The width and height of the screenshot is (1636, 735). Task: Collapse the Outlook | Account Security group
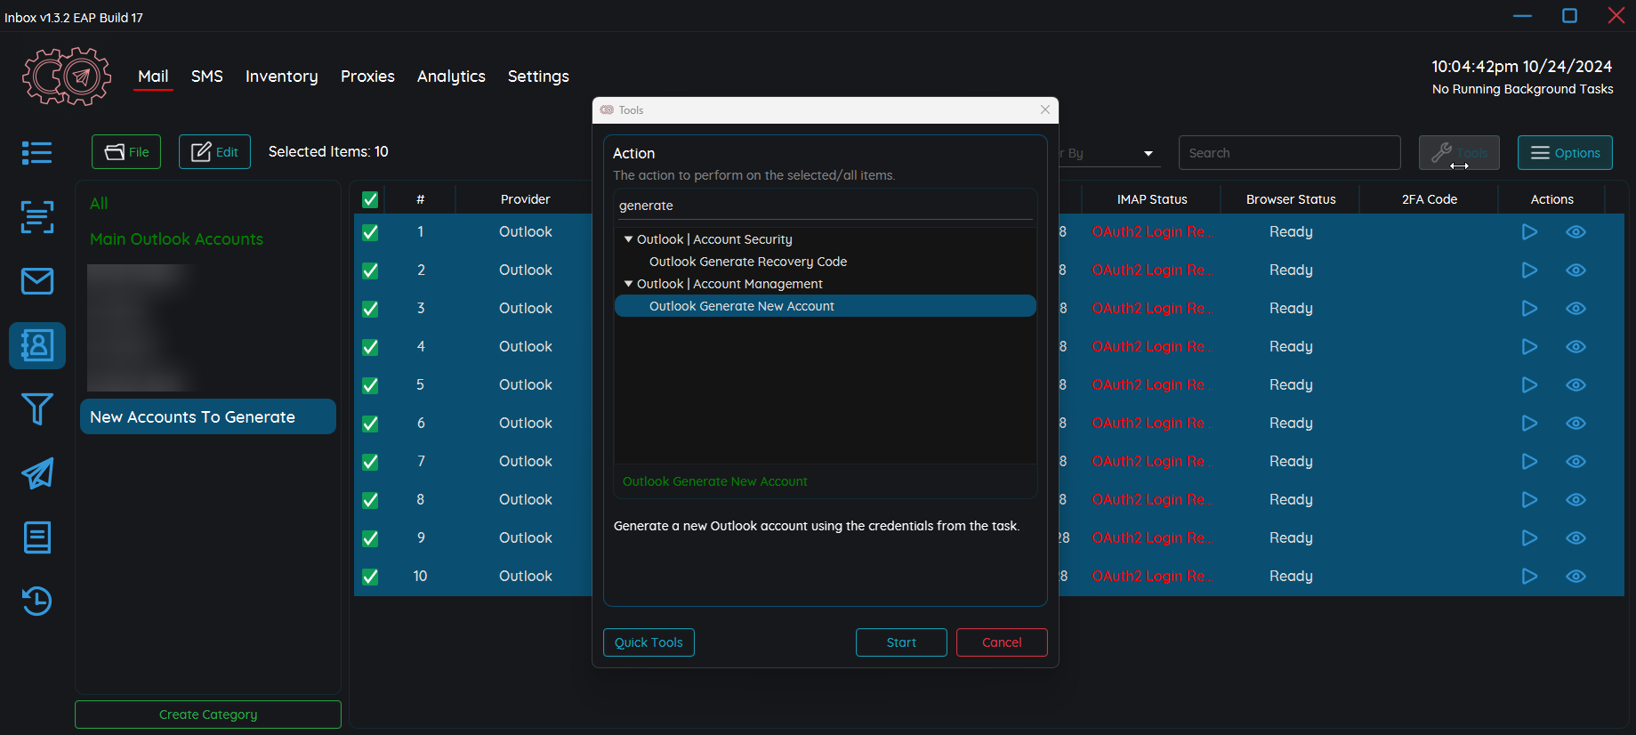click(x=628, y=239)
